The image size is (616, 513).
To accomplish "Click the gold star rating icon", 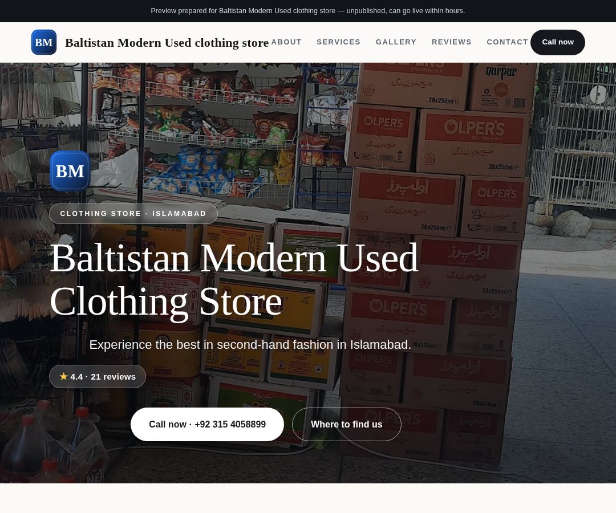I will [64, 376].
